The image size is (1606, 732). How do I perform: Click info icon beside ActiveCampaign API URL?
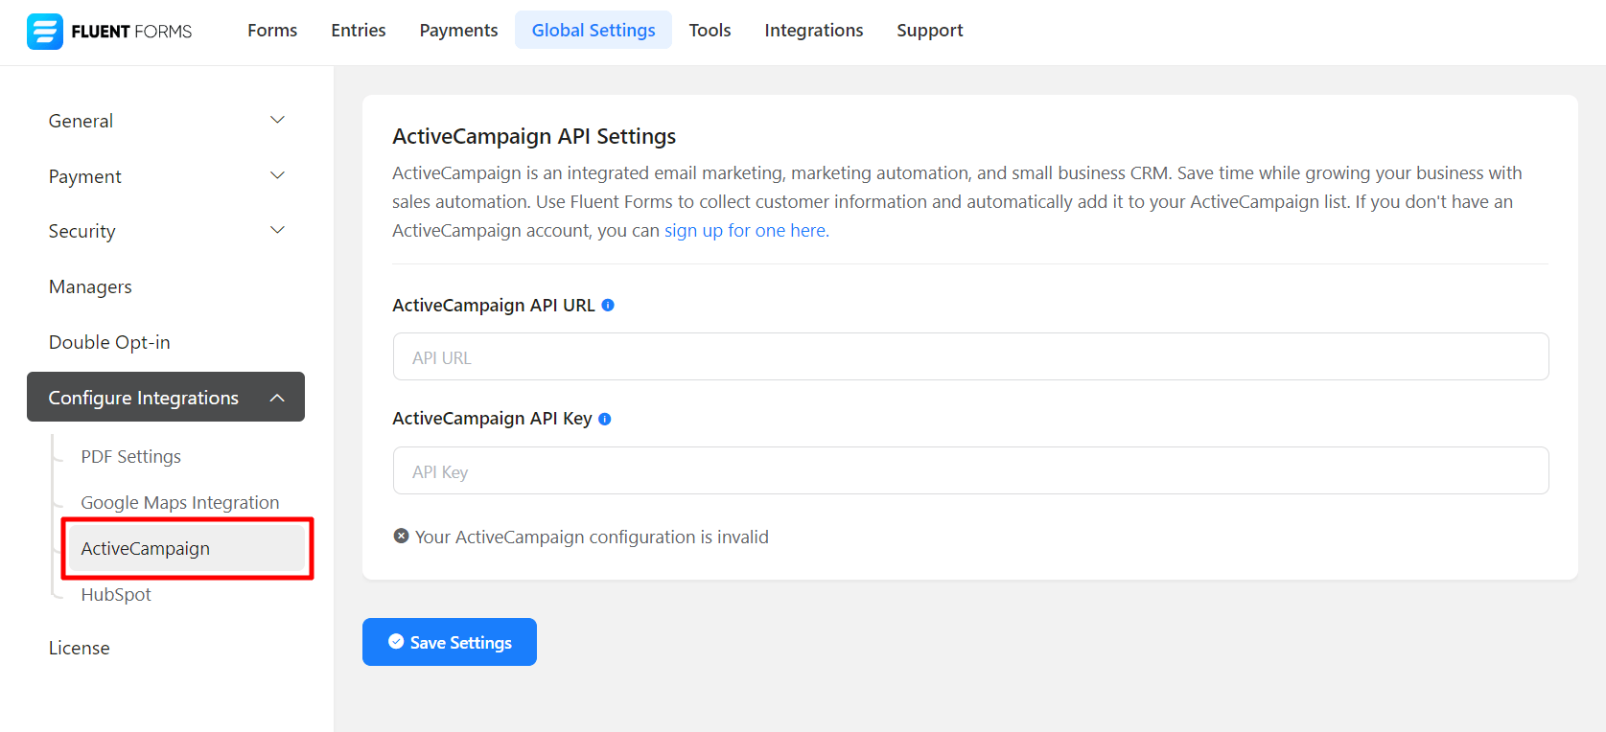click(608, 305)
